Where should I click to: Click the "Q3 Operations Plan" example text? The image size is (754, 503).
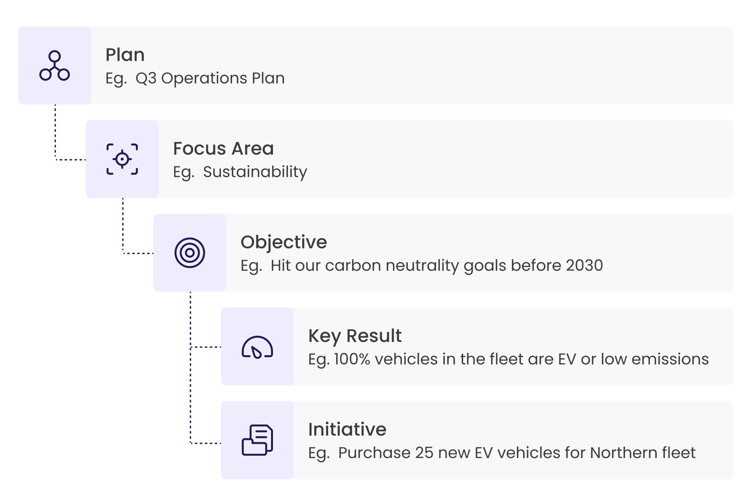[210, 78]
